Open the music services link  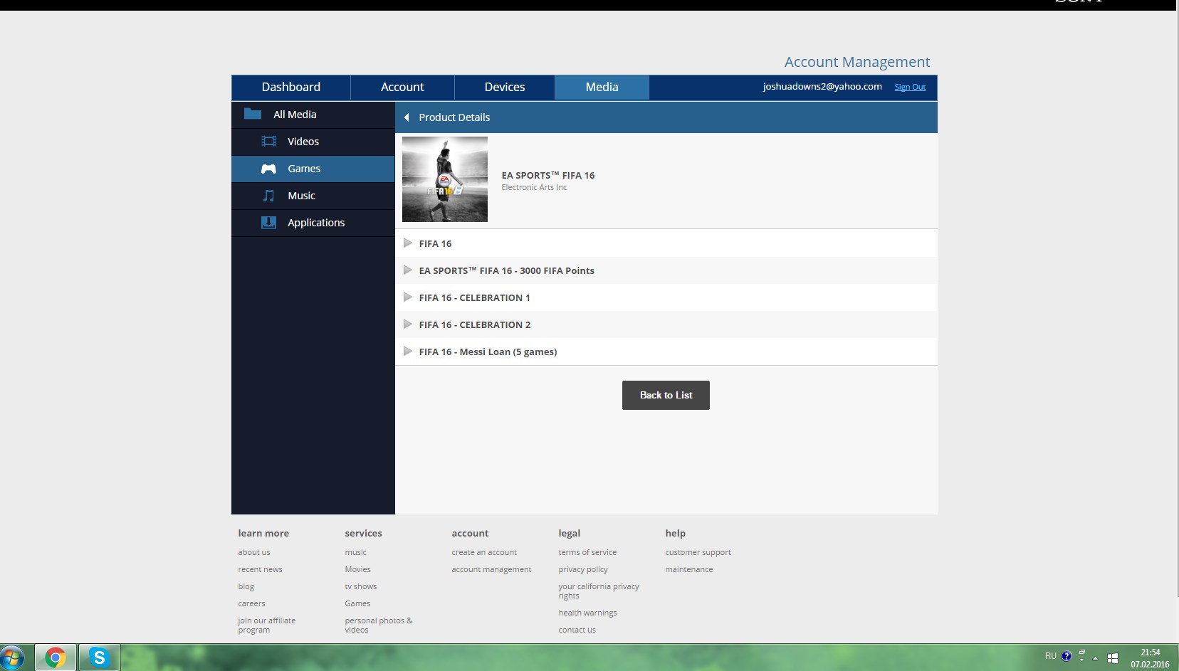pyautogui.click(x=355, y=552)
